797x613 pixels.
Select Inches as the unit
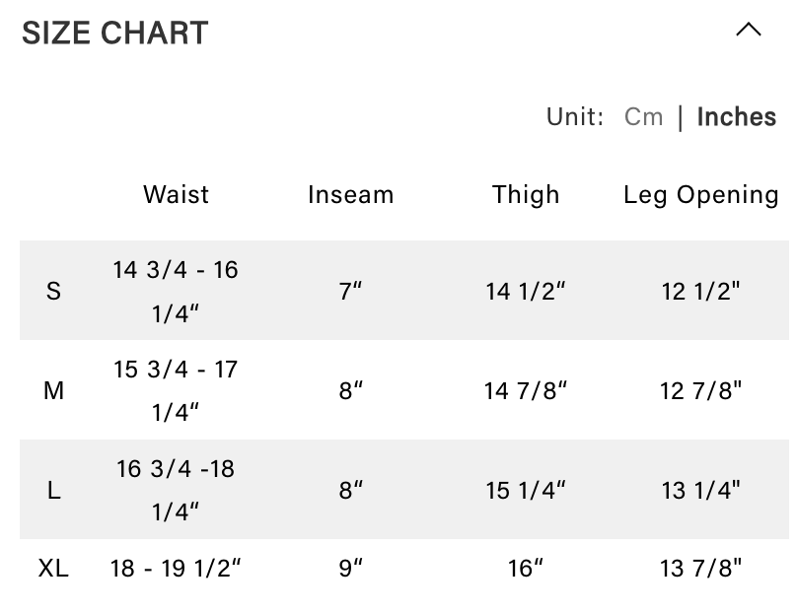tap(736, 117)
